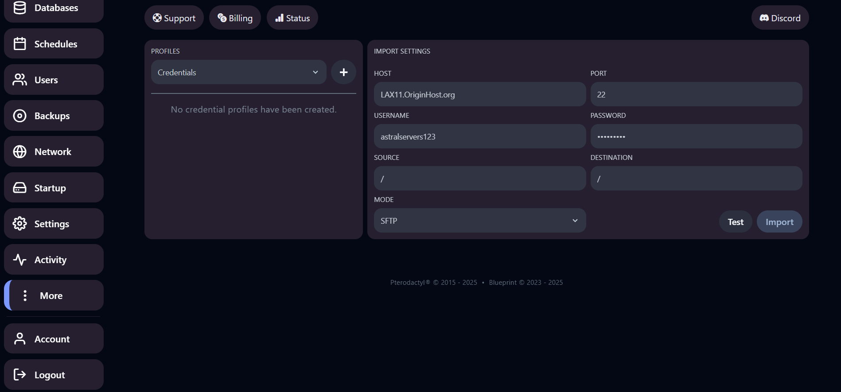
Task: Click the Settings gear icon
Action: 19,224
